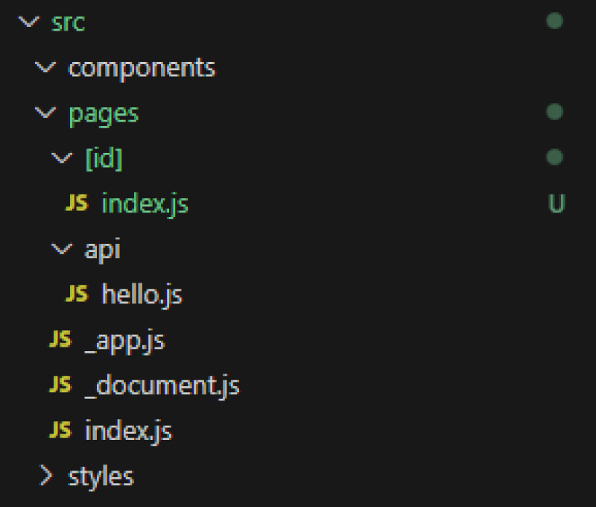This screenshot has width=596, height=507.
Task: Select the _document.js file
Action: pos(164,385)
